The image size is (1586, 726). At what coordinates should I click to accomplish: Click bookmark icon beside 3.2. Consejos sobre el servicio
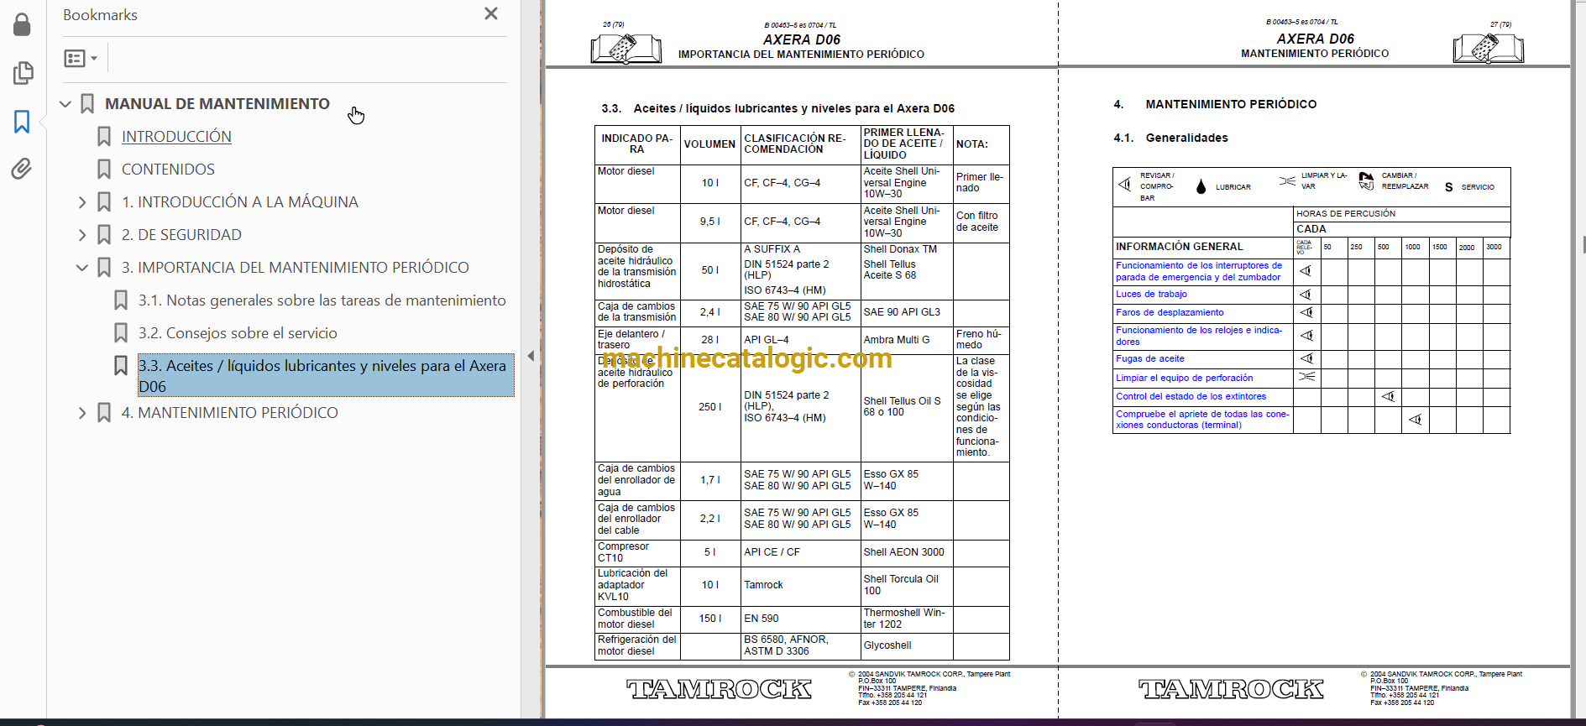[x=121, y=333]
